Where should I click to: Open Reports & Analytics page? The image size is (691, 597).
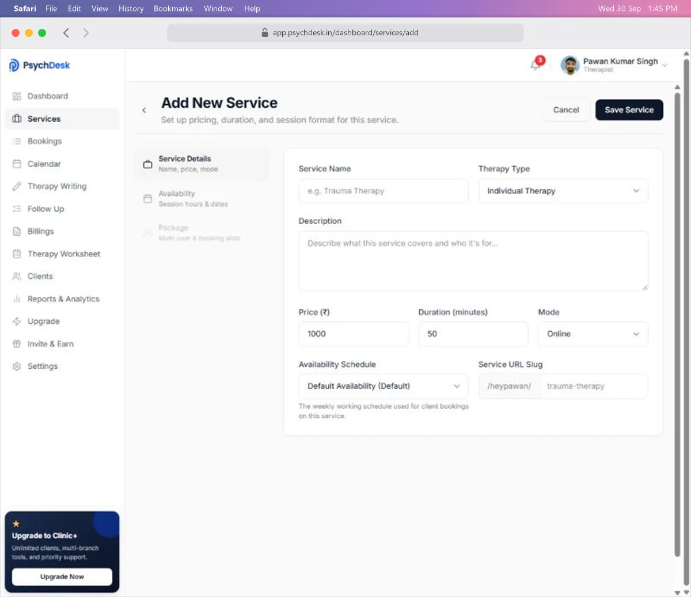pos(62,299)
